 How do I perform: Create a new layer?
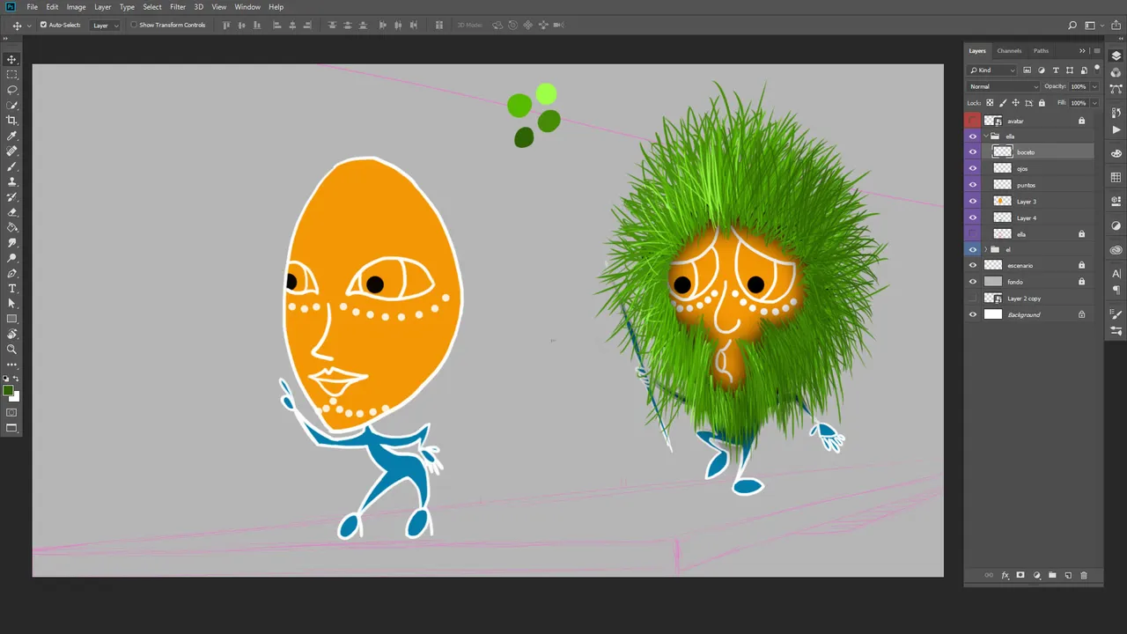1068,575
